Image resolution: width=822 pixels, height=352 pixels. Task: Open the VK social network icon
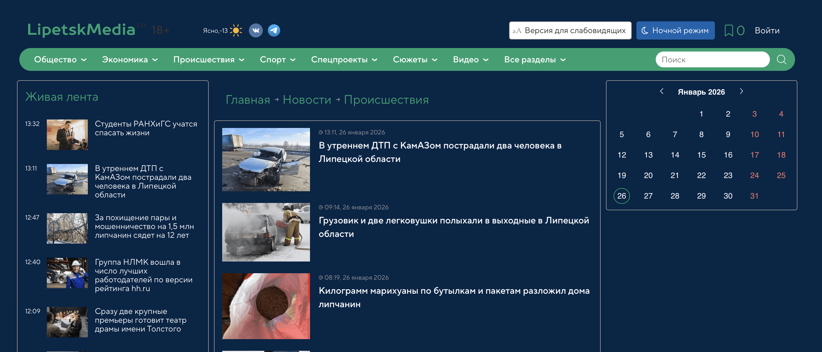(x=256, y=31)
